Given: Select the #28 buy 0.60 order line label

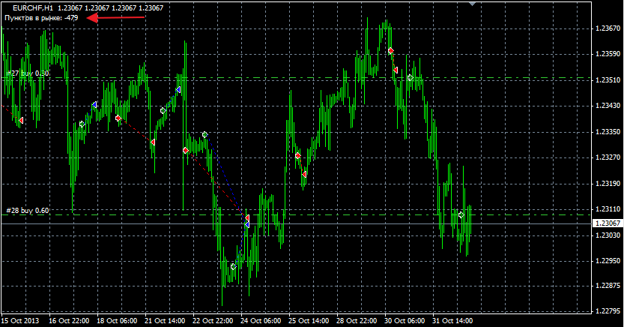Looking at the screenshot, I should (x=28, y=210).
